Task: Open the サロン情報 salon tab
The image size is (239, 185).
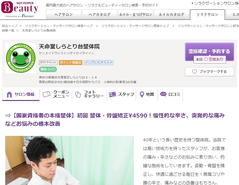Action: (x=21, y=94)
